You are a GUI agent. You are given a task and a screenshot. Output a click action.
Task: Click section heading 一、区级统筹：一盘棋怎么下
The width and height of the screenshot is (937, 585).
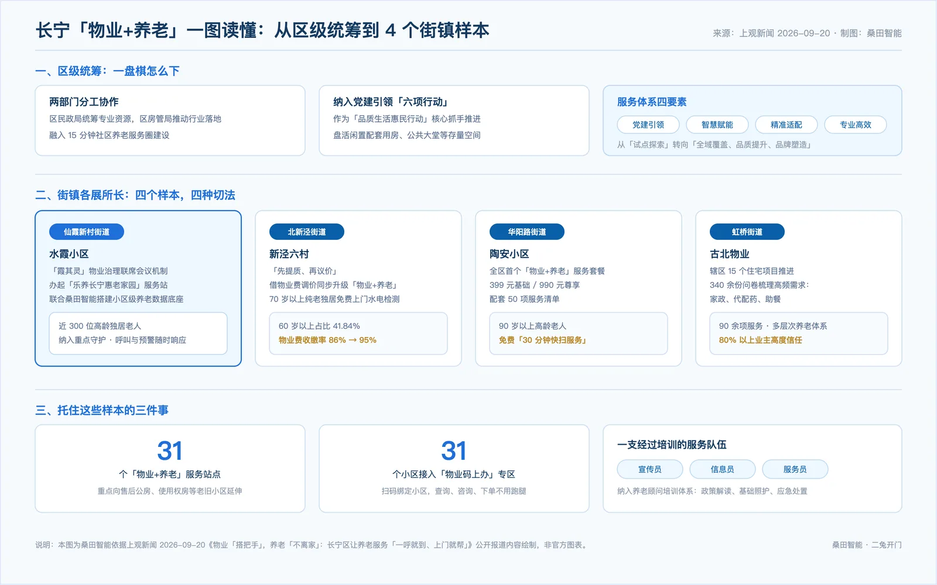point(107,71)
